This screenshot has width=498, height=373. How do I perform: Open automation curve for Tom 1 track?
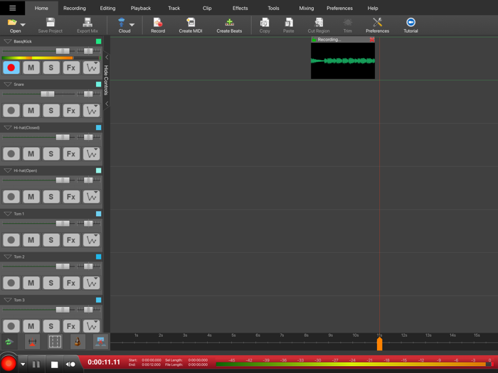pos(92,240)
